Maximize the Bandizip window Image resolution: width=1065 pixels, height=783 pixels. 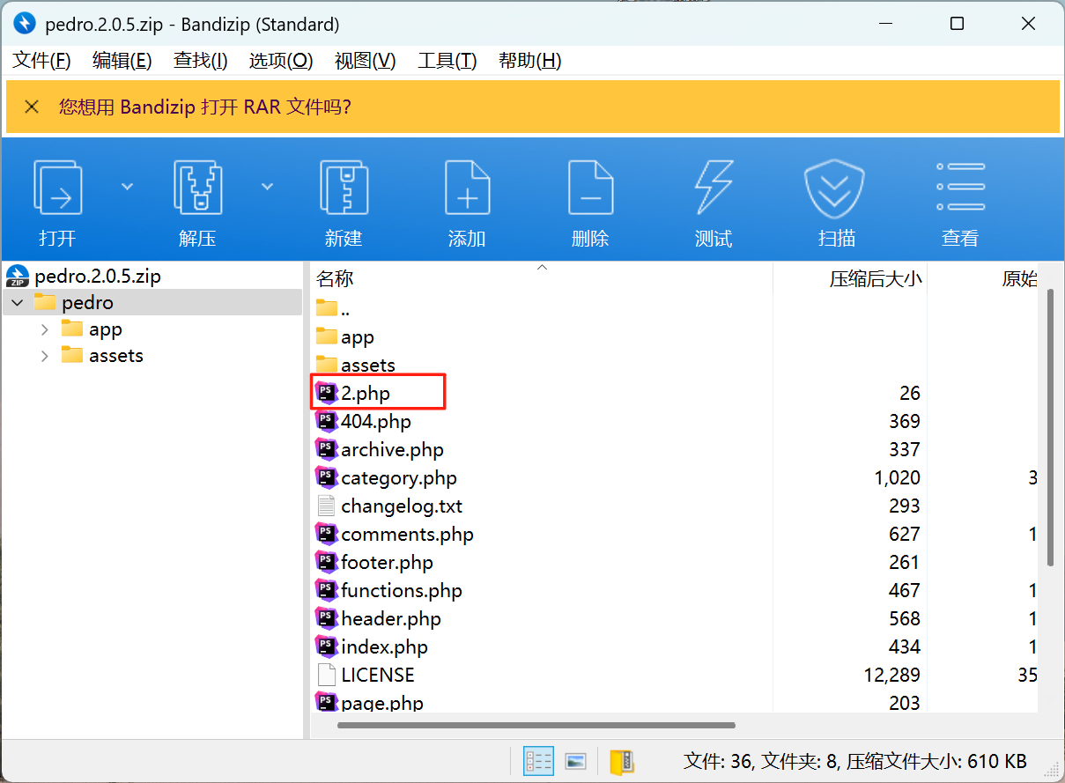(957, 24)
